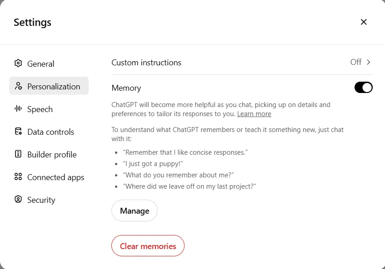The image size is (385, 269).
Task: Click the Data controls database icon
Action: (x=18, y=131)
